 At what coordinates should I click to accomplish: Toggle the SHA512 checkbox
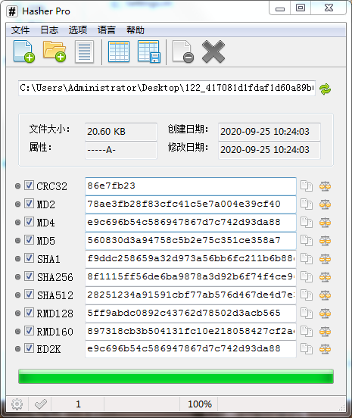coord(29,295)
